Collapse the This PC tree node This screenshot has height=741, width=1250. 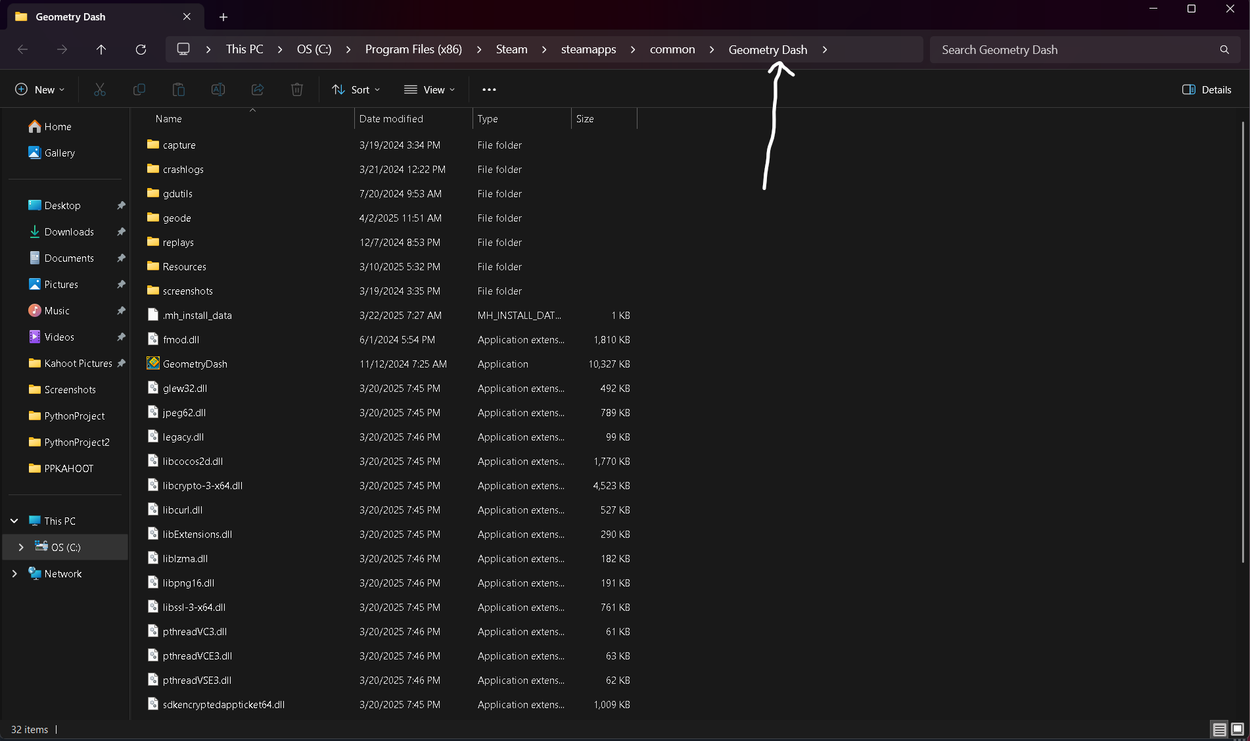14,521
